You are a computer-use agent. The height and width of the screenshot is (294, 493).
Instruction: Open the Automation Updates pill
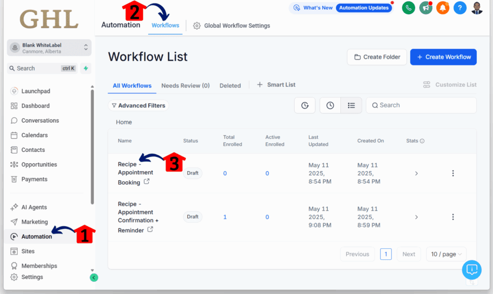coord(364,8)
